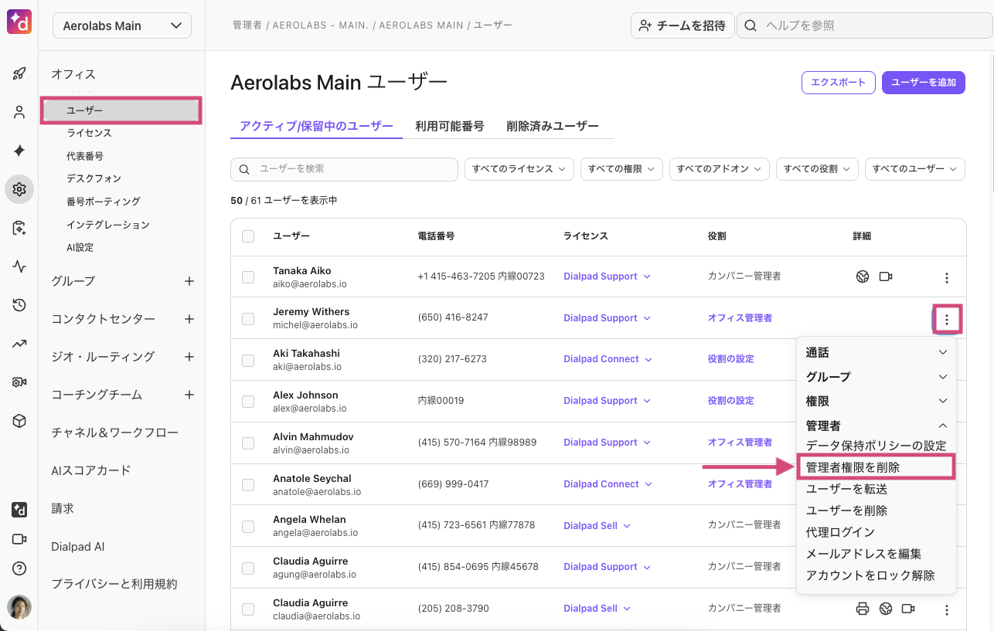Image resolution: width=994 pixels, height=631 pixels.
Task: Open three-dot menu for Tanaka Aiko
Action: click(x=947, y=277)
